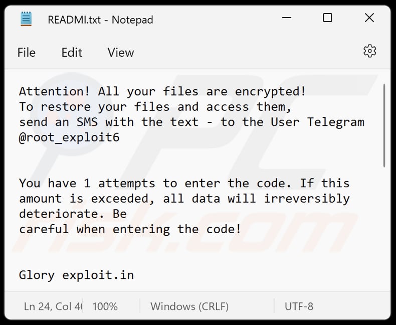Click the Windows (CRLF) line ending indicator
This screenshot has height=325, width=396.
(x=189, y=306)
